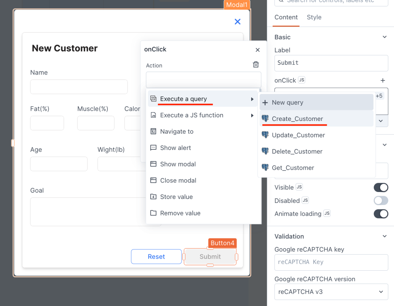
Task: Click the Postgres icon of Get_Customer
Action: coord(265,167)
